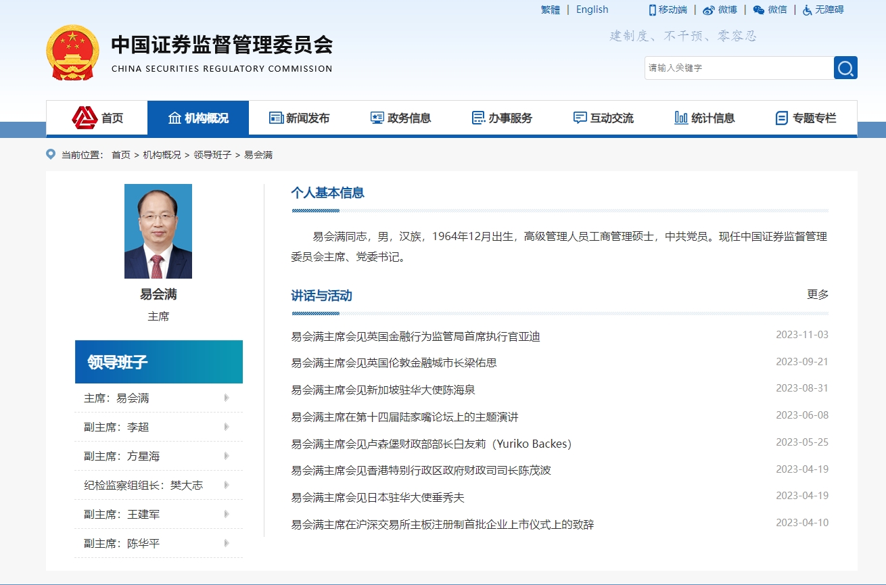Expand the 纪检监察组组长：樊大志 arrow
The height and width of the screenshot is (585, 886).
pyautogui.click(x=227, y=486)
